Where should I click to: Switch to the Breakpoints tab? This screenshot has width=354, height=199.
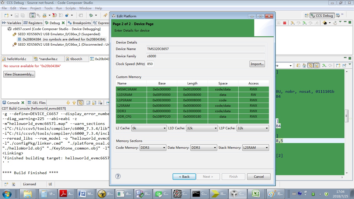(79, 23)
